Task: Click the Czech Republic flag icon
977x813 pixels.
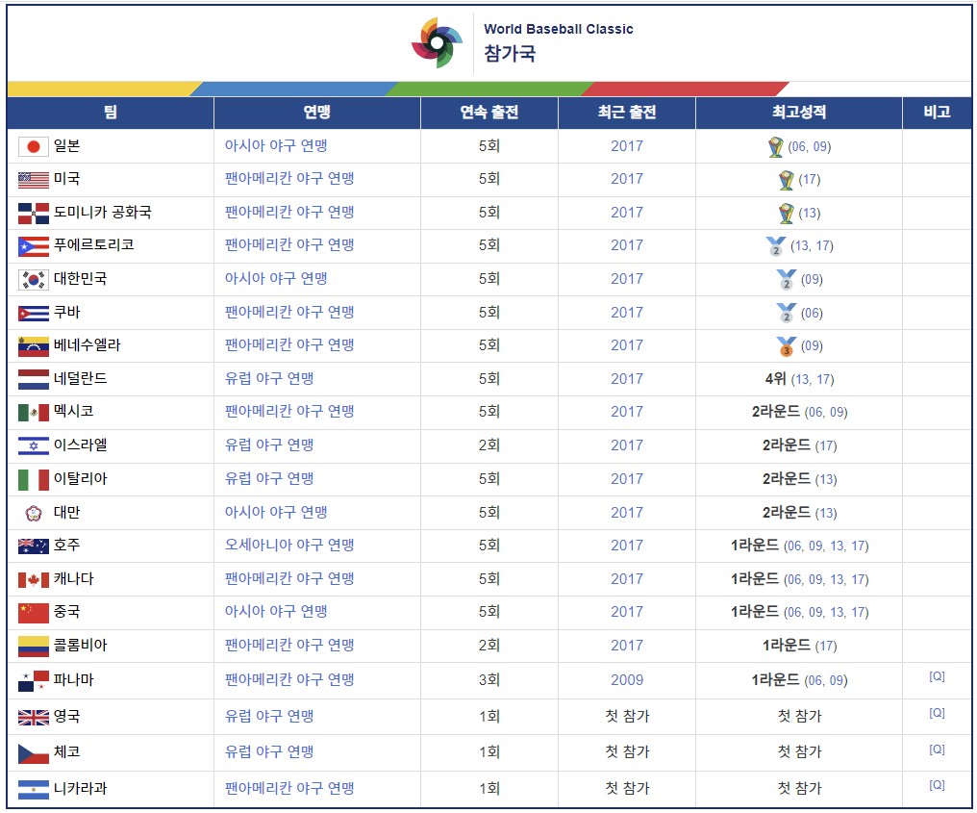Action: pyautogui.click(x=34, y=753)
